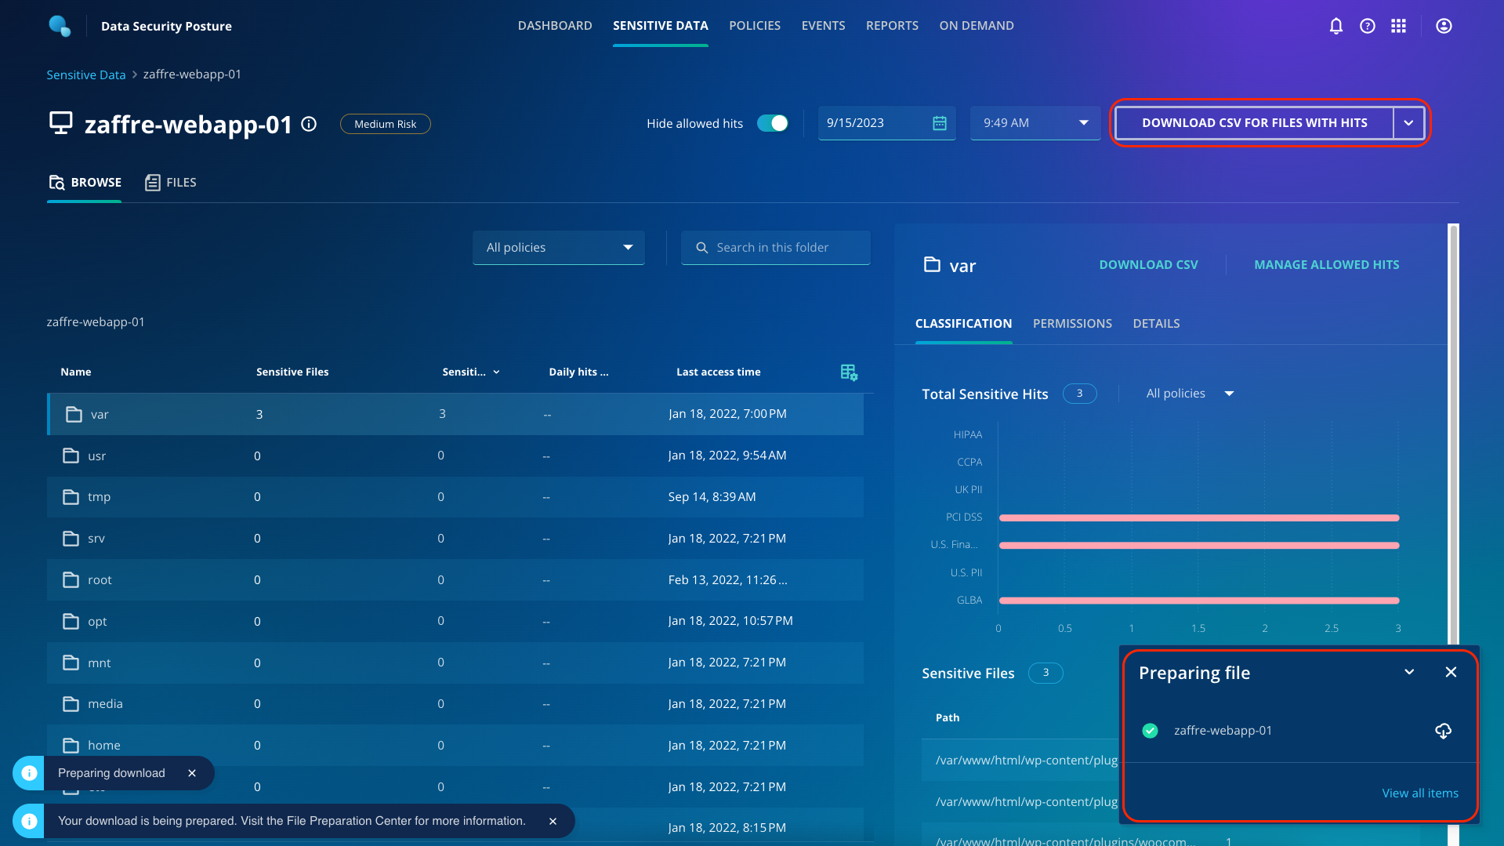Click the help question mark icon
Image resolution: width=1504 pixels, height=846 pixels.
click(x=1368, y=26)
